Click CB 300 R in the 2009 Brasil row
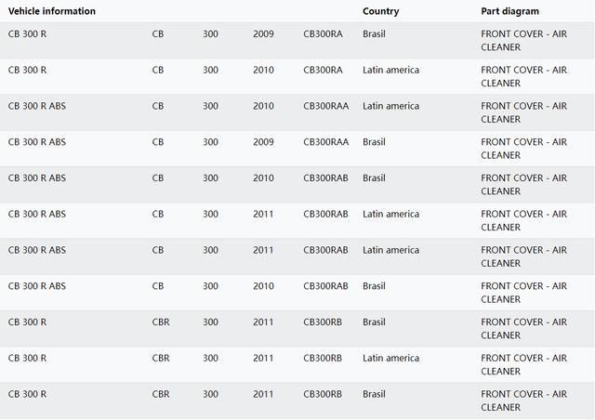Image resolution: width=595 pixels, height=420 pixels. 27,34
